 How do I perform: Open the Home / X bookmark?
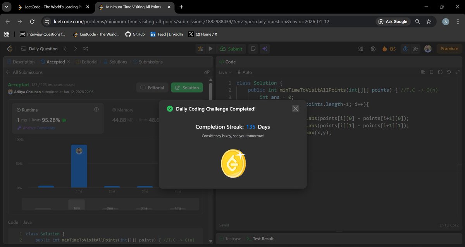[203, 34]
